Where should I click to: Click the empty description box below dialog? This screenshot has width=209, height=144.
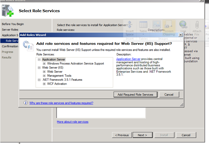pyautogui.click(x=101, y=113)
